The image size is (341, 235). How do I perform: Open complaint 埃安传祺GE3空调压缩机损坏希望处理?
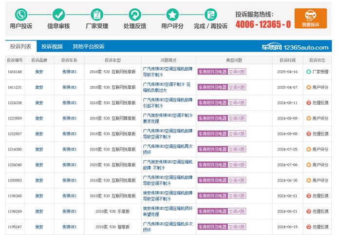pyautogui.click(x=168, y=211)
